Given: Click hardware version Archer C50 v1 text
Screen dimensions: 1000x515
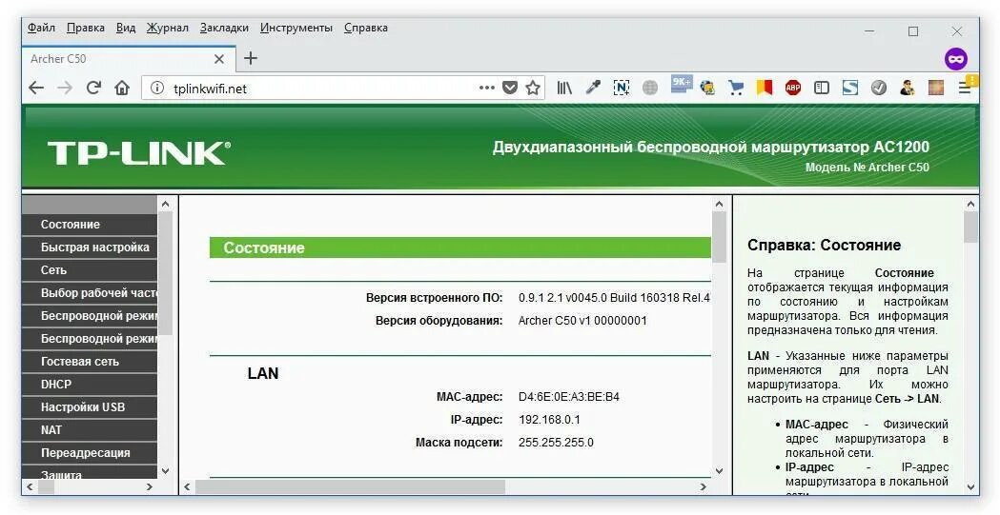Looking at the screenshot, I should click(x=582, y=320).
